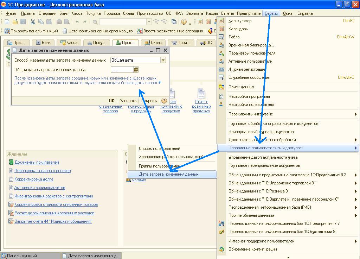The image size is (360, 259).
Task: Select Временная блокировка menu entry
Action: pos(288,45)
